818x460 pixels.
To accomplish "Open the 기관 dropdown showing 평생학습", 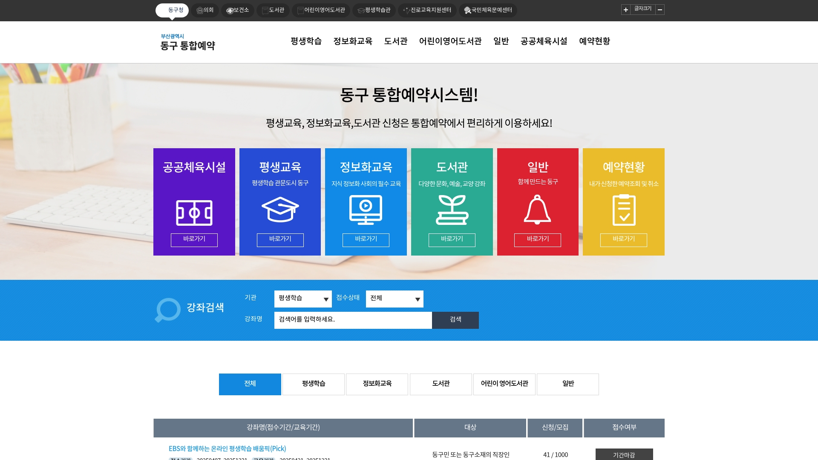I will 303,299.
